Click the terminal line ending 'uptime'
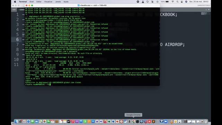The image size is (222, 125). tap(33, 55)
